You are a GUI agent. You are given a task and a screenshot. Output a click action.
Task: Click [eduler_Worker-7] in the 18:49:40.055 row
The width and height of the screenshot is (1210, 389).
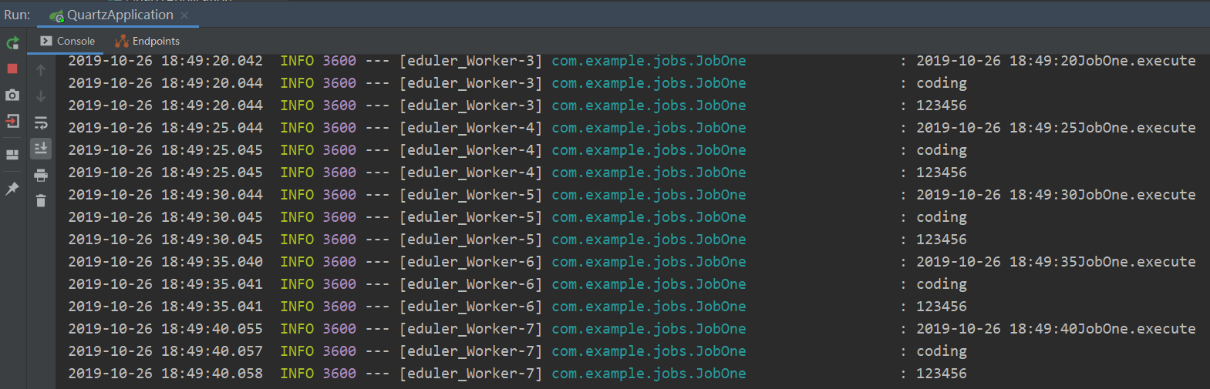click(470, 329)
